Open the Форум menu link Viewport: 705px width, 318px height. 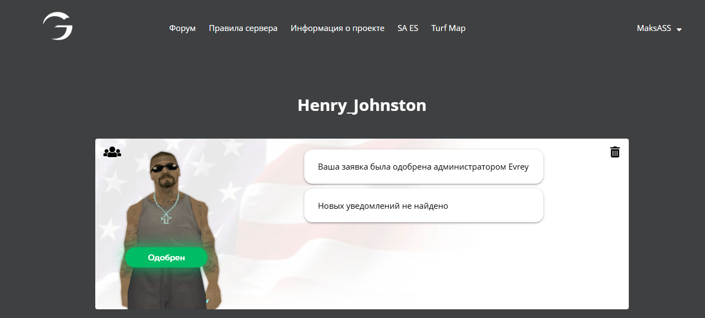(x=182, y=28)
